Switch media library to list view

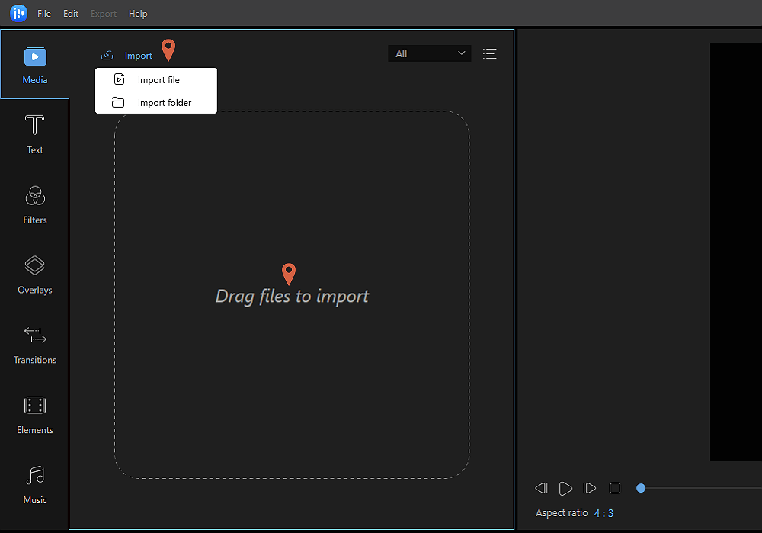click(x=489, y=53)
